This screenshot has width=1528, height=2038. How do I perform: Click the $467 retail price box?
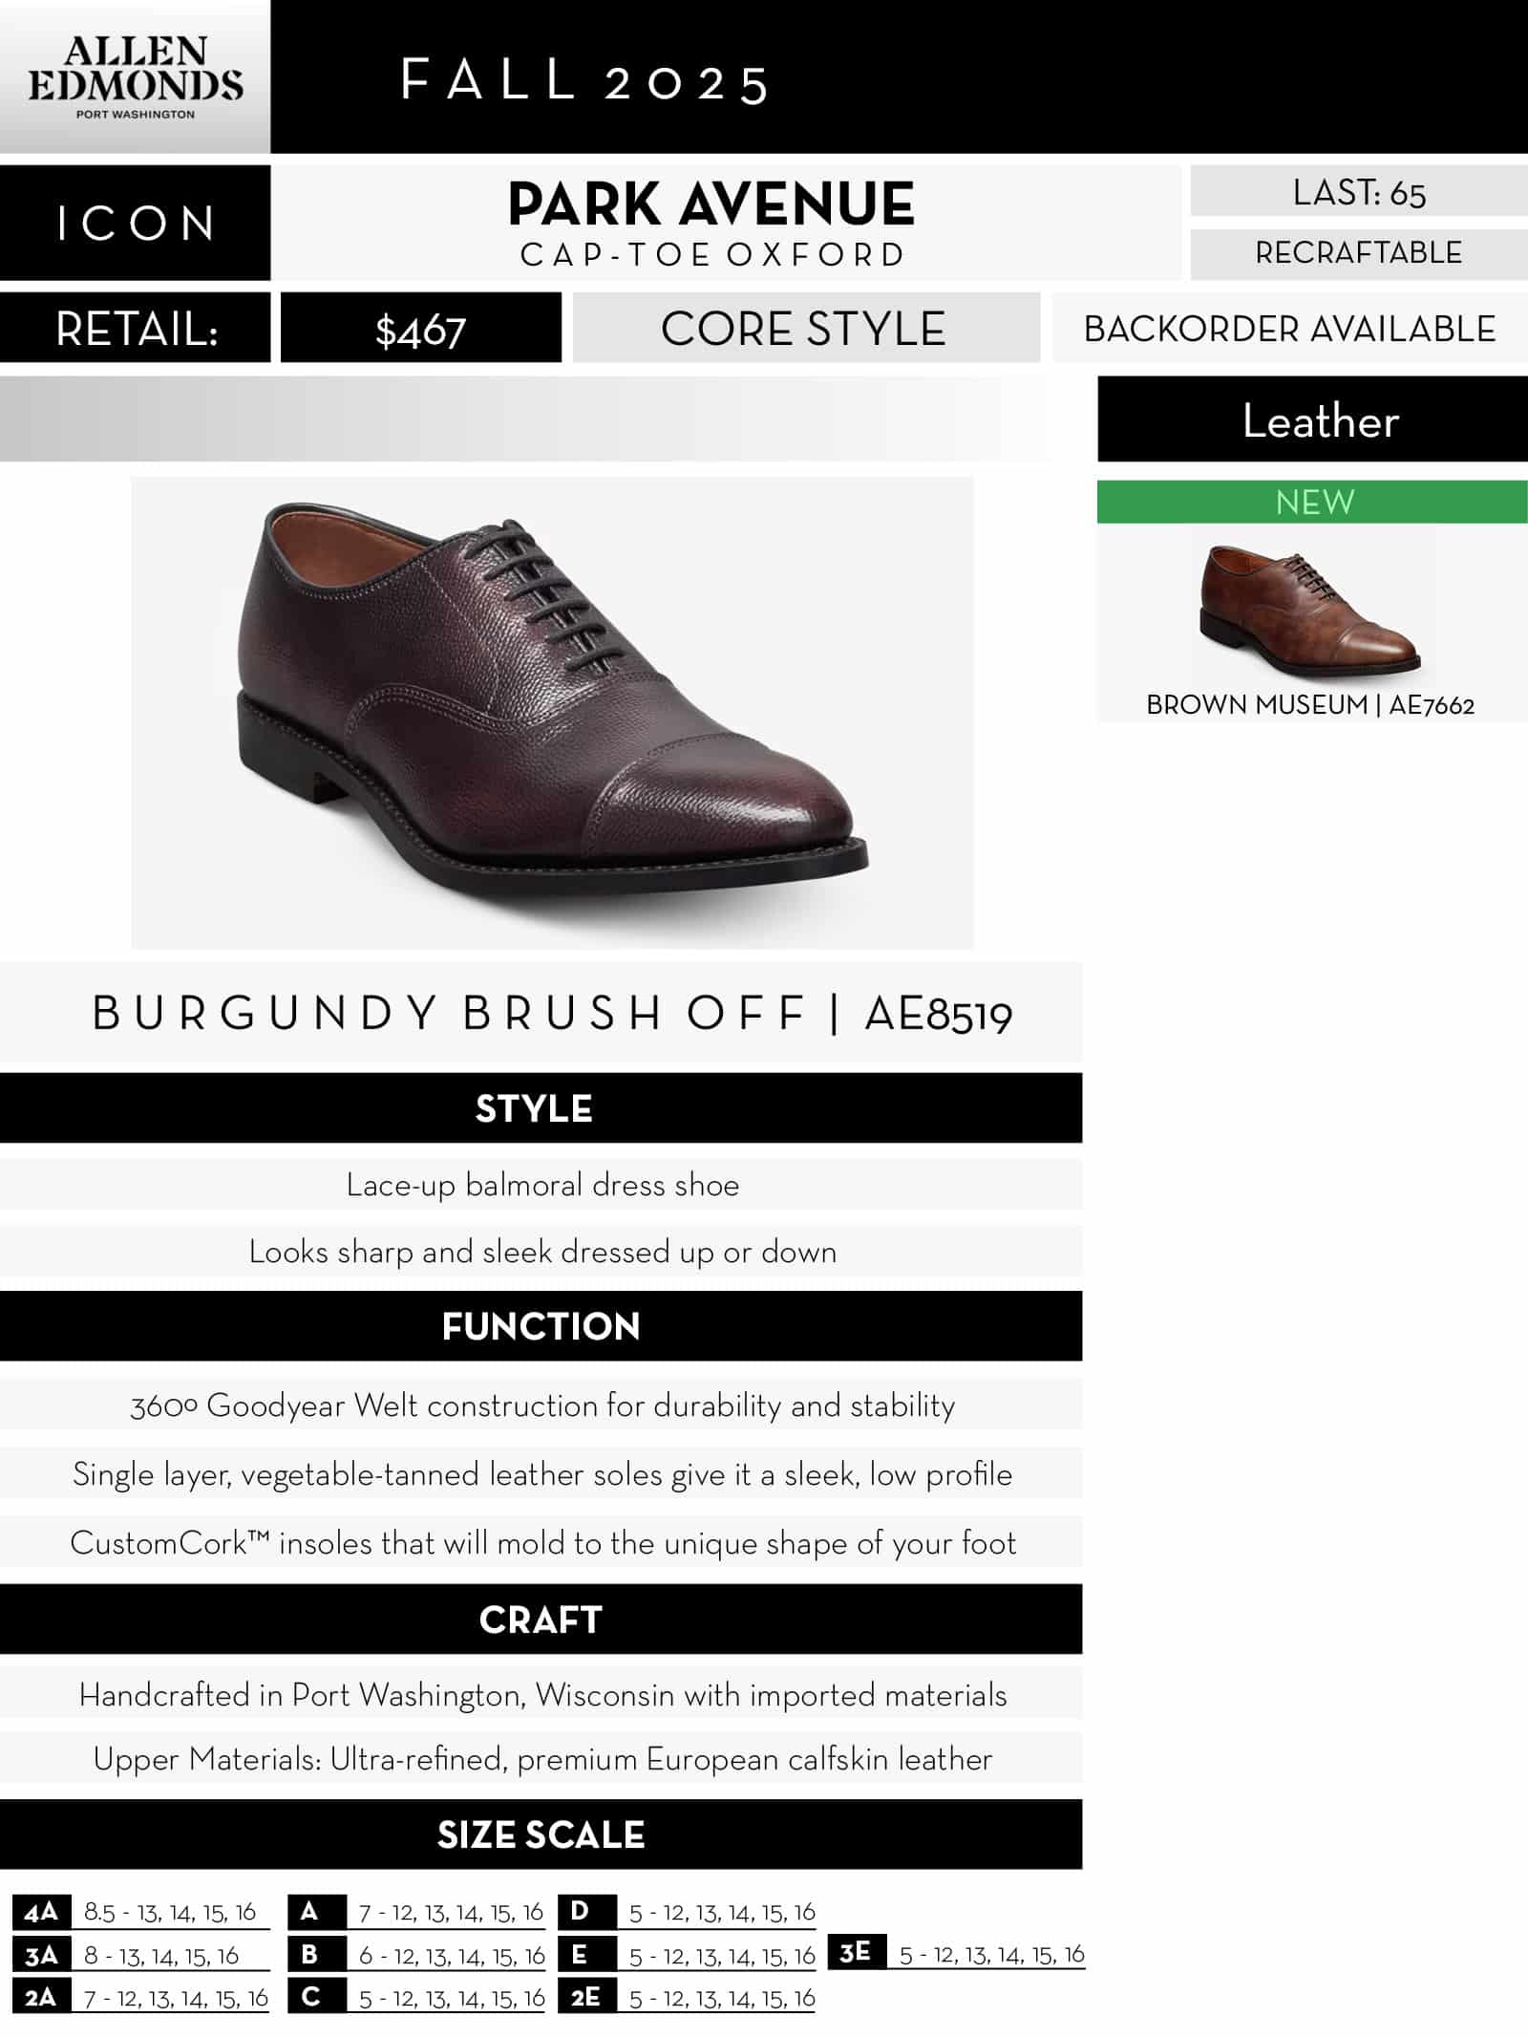click(x=420, y=329)
